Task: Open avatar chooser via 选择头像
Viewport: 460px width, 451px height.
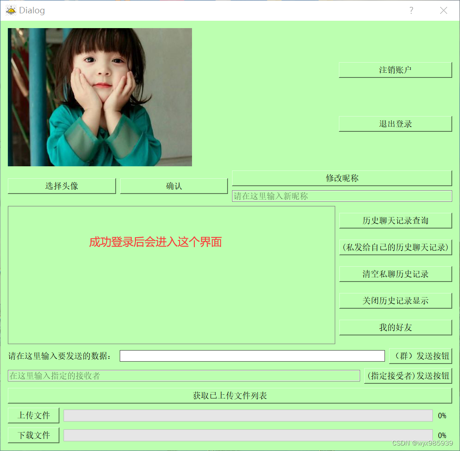Action: pos(62,186)
